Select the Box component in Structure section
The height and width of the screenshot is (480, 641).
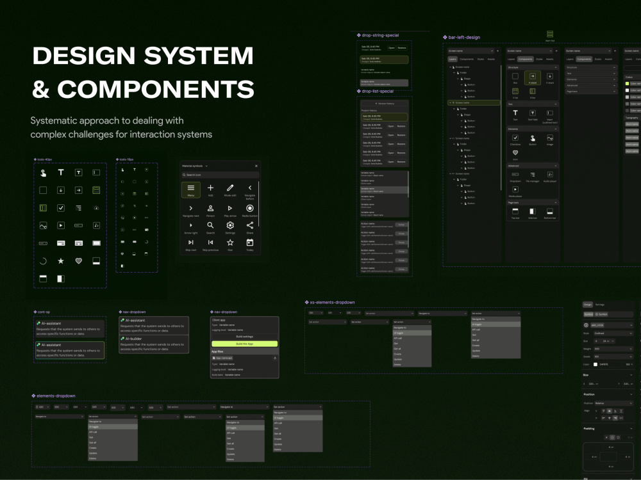[515, 77]
